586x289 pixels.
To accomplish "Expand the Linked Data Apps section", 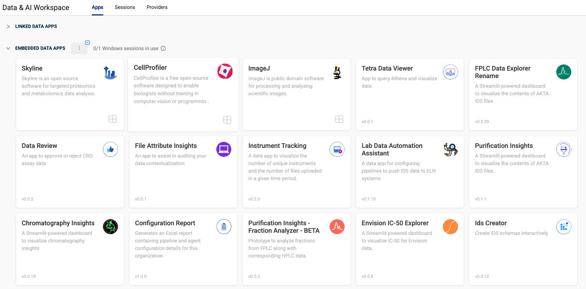I will click(x=8, y=27).
